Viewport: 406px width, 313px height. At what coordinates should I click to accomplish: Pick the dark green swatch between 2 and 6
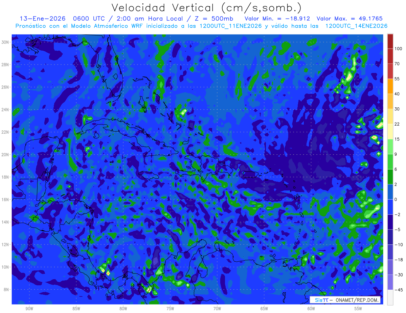pos(390,177)
